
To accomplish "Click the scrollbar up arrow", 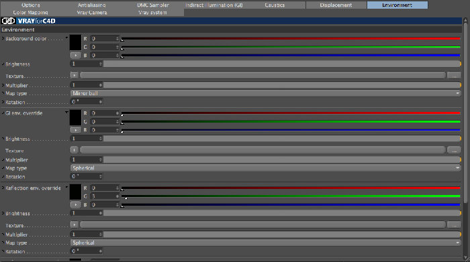I will 465,20.
